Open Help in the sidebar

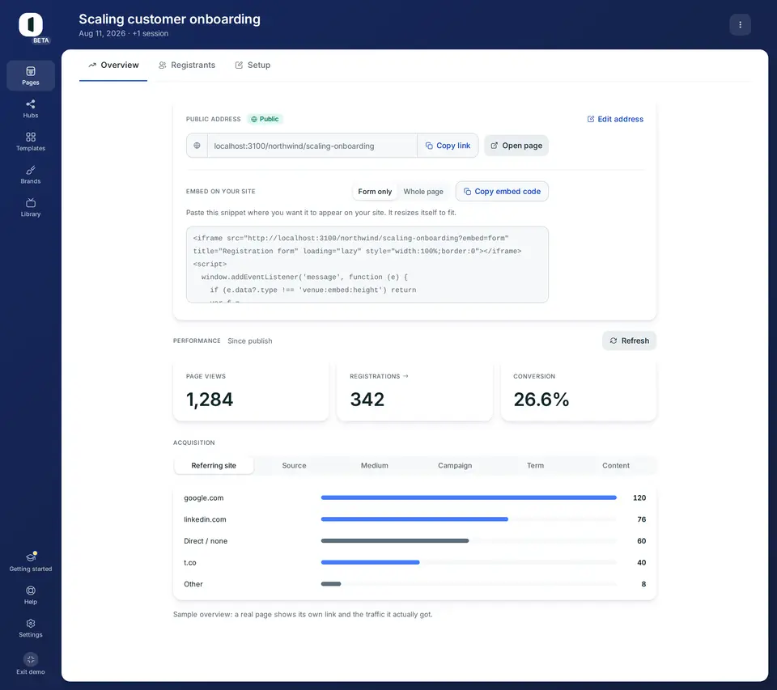[x=31, y=595]
